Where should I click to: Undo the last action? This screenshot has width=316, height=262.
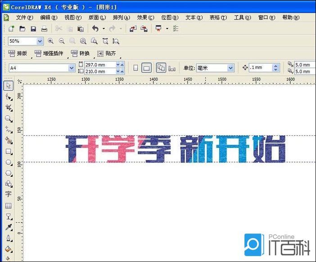[95, 29]
